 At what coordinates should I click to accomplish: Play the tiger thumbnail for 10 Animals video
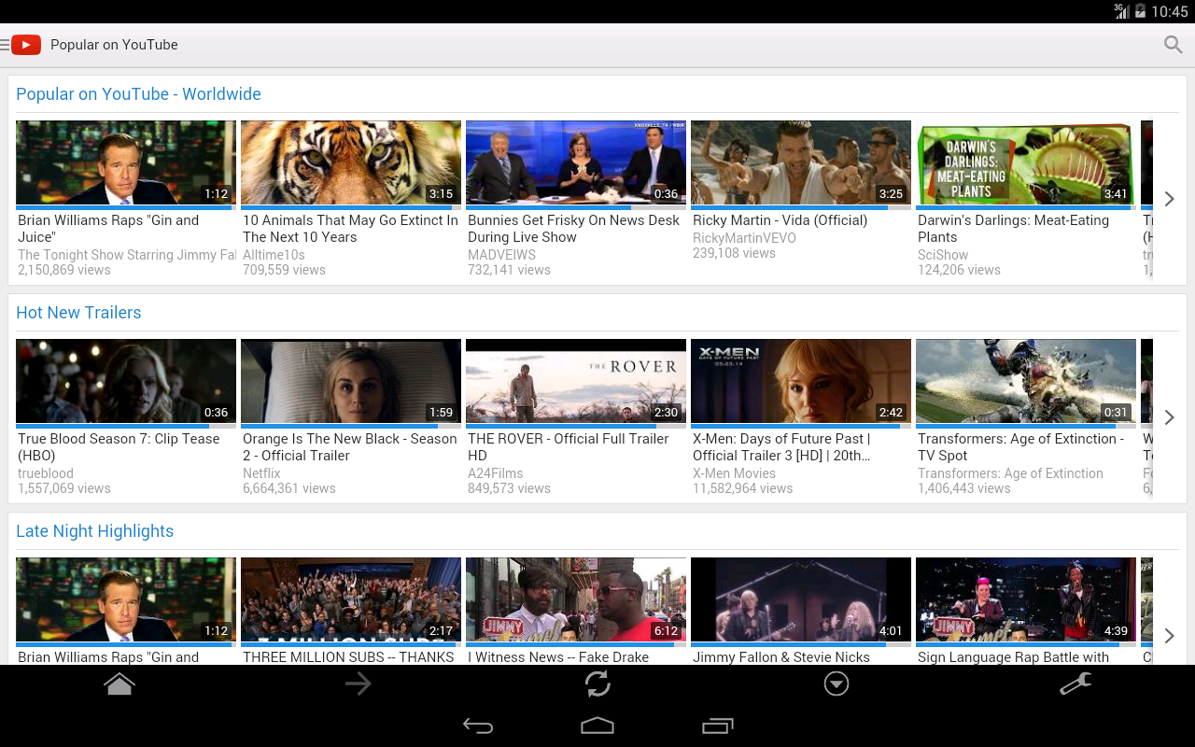click(x=351, y=163)
